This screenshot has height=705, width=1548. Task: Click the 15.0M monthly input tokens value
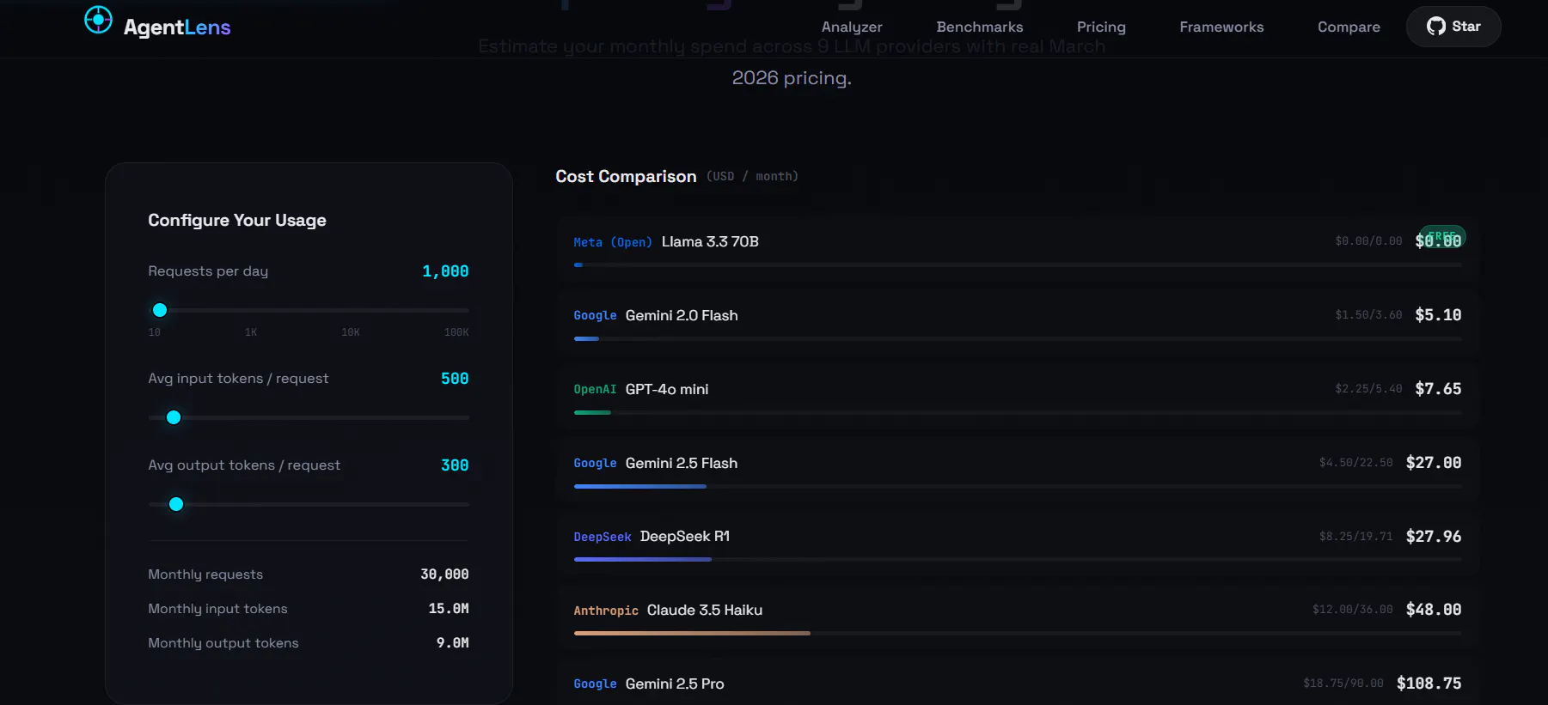(449, 609)
